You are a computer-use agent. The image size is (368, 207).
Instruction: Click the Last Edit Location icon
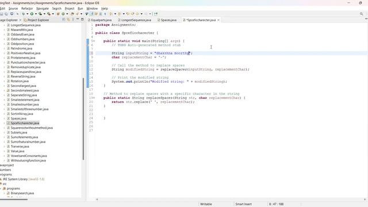(x=128, y=14)
